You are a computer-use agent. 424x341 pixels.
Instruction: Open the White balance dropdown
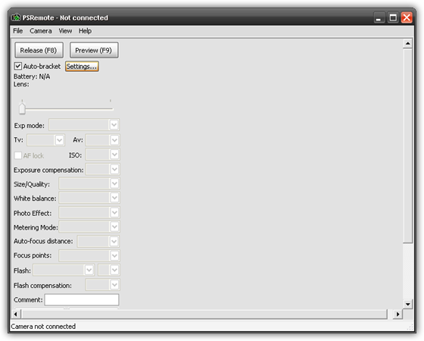(114, 198)
